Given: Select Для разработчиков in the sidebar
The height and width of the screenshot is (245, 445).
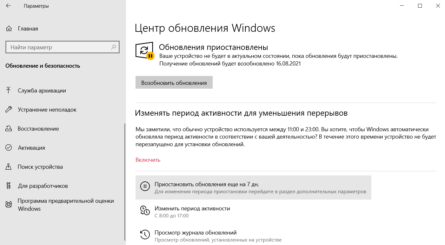Looking at the screenshot, I should [x=63, y=186].
